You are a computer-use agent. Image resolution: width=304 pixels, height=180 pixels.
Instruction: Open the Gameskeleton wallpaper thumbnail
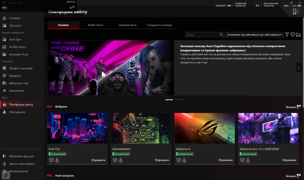click(x=141, y=128)
